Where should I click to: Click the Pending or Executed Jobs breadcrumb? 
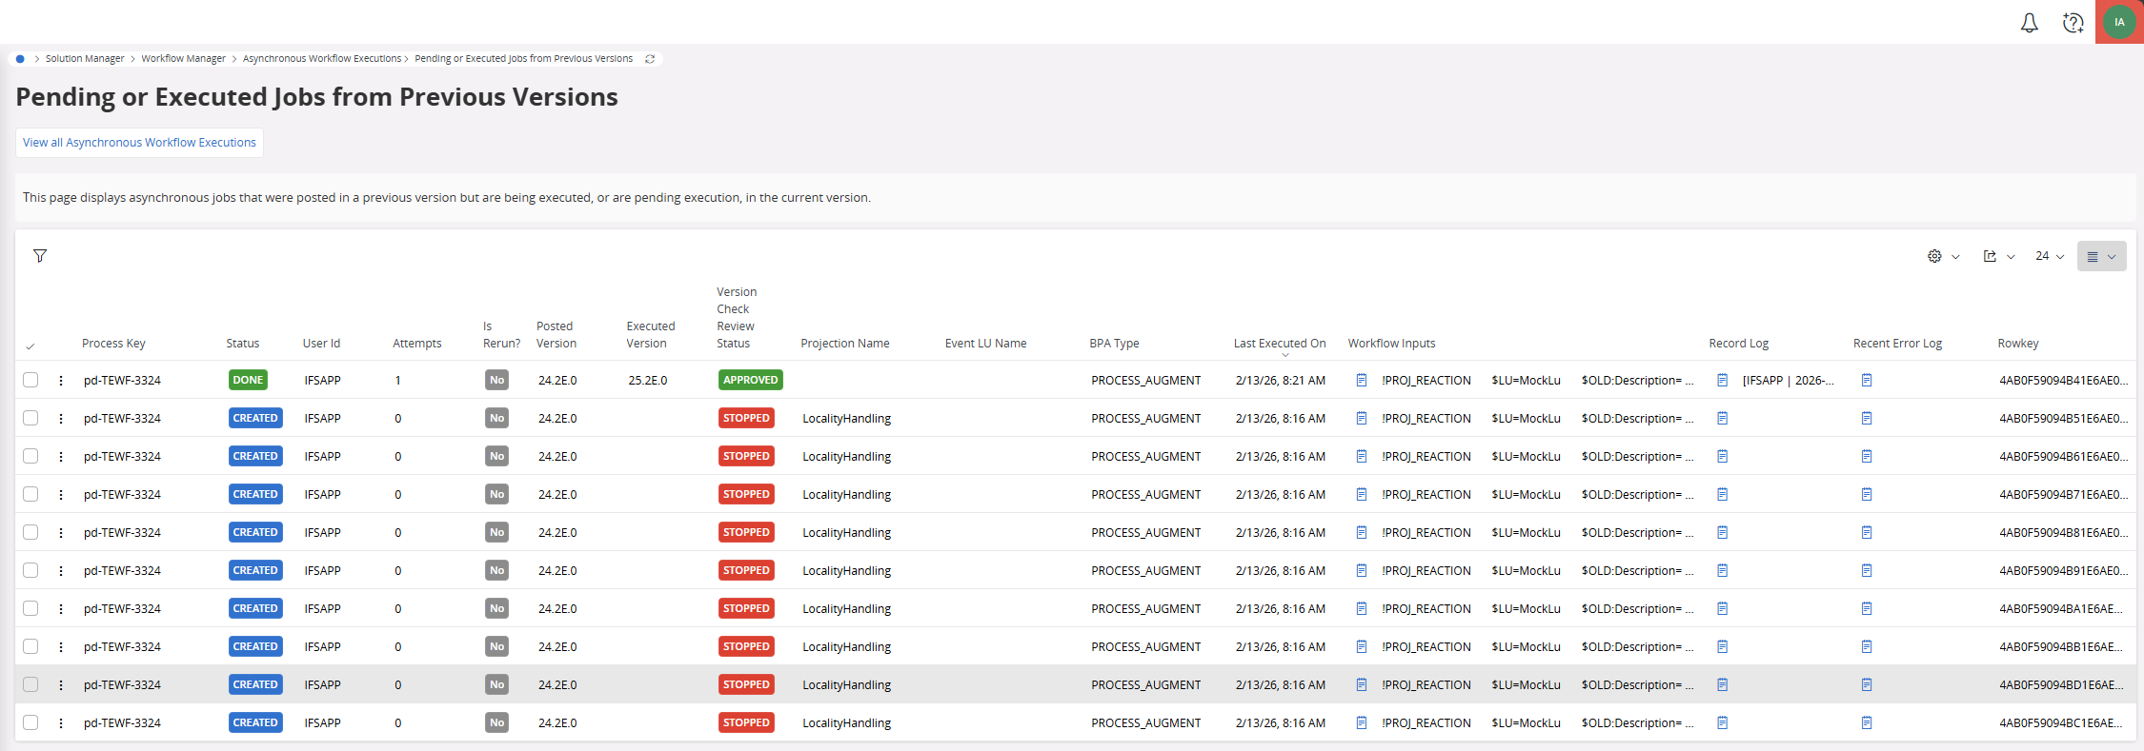pos(523,59)
